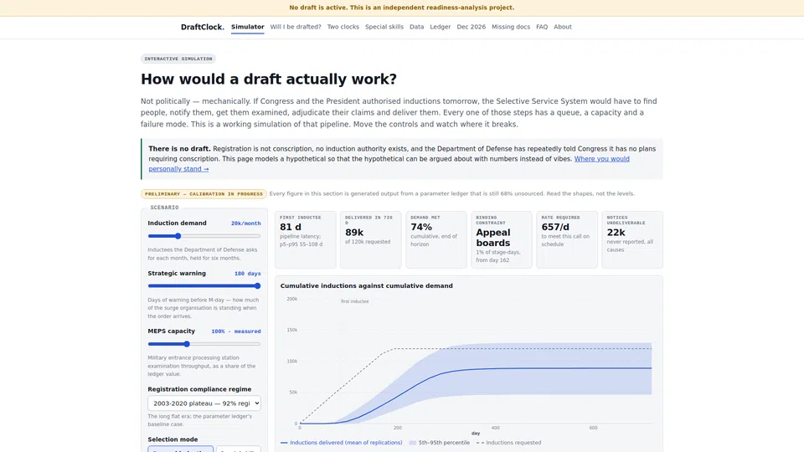
Task: Go to the Two clocks page
Action: (343, 27)
